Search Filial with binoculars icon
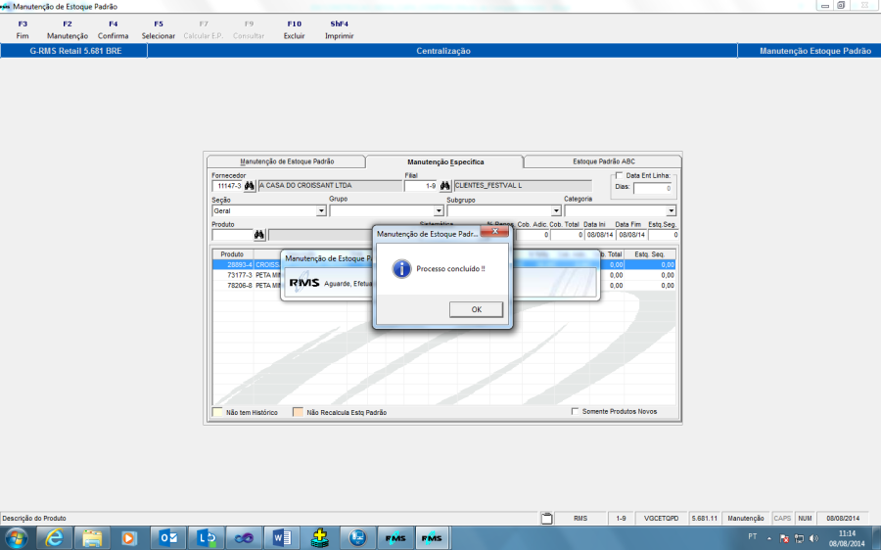The height and width of the screenshot is (550, 881). click(x=445, y=185)
